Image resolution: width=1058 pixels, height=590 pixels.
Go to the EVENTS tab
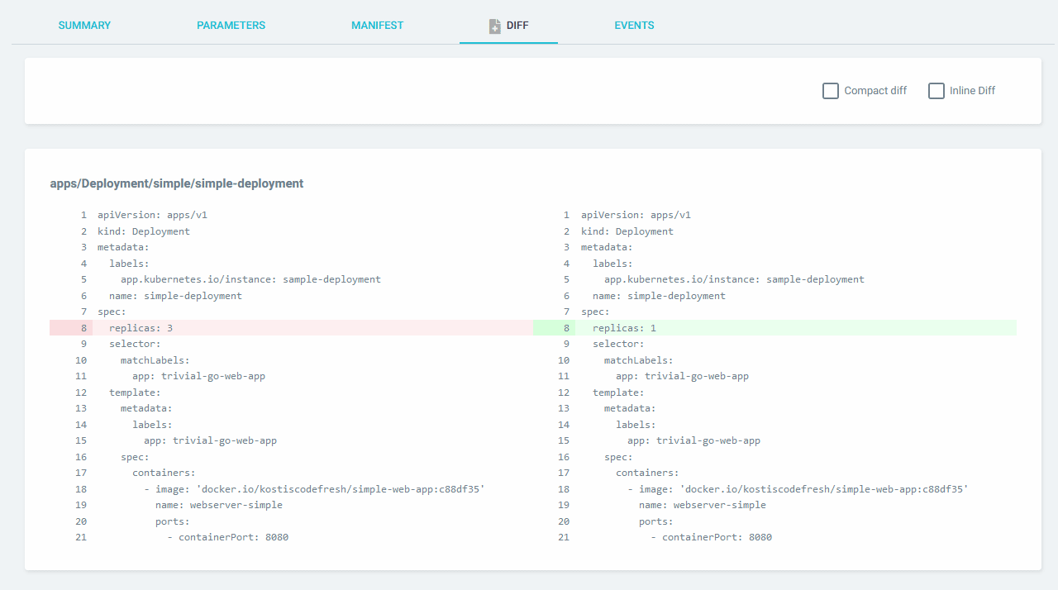[634, 26]
